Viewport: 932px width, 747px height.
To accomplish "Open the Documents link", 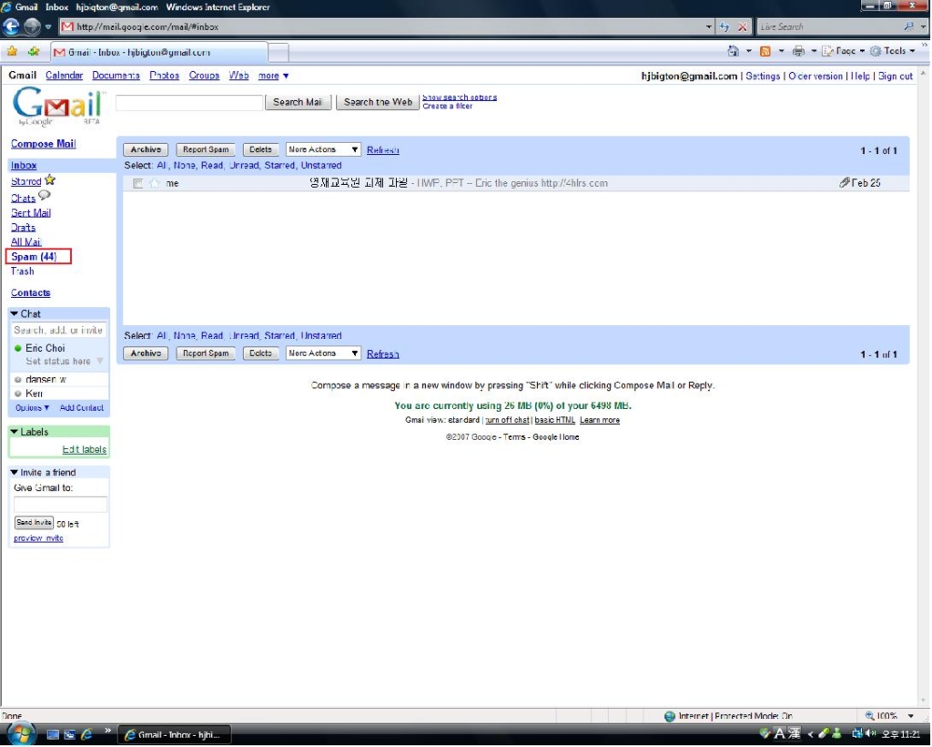I will pyautogui.click(x=116, y=76).
